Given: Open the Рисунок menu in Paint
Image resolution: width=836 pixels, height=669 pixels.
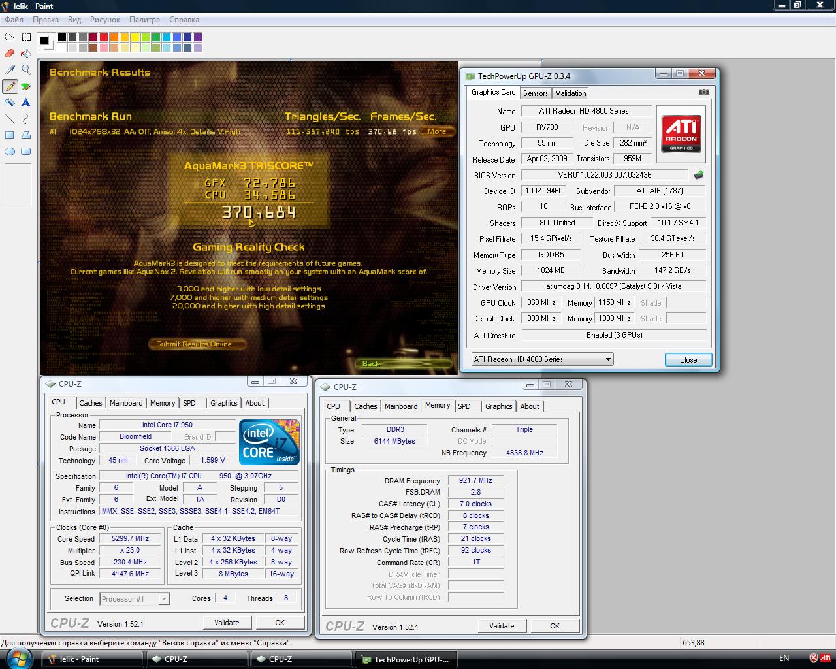Looking at the screenshot, I should click(x=105, y=20).
